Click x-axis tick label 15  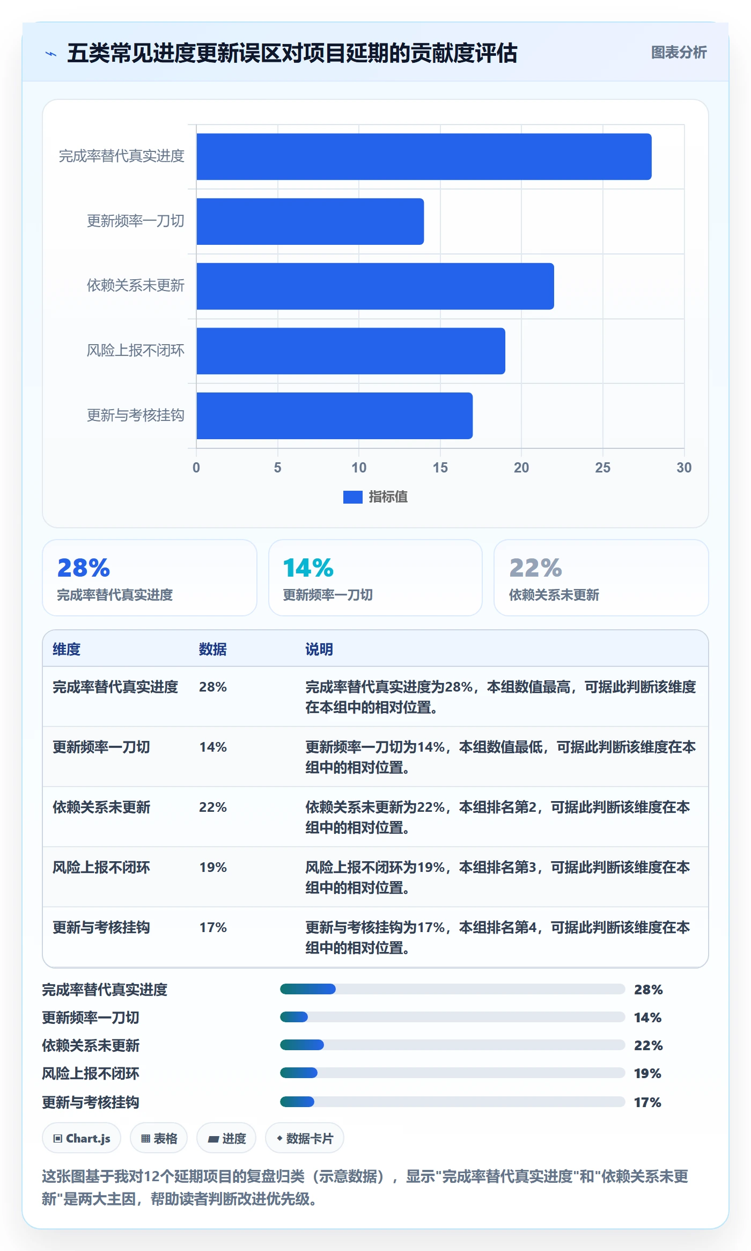tap(440, 468)
